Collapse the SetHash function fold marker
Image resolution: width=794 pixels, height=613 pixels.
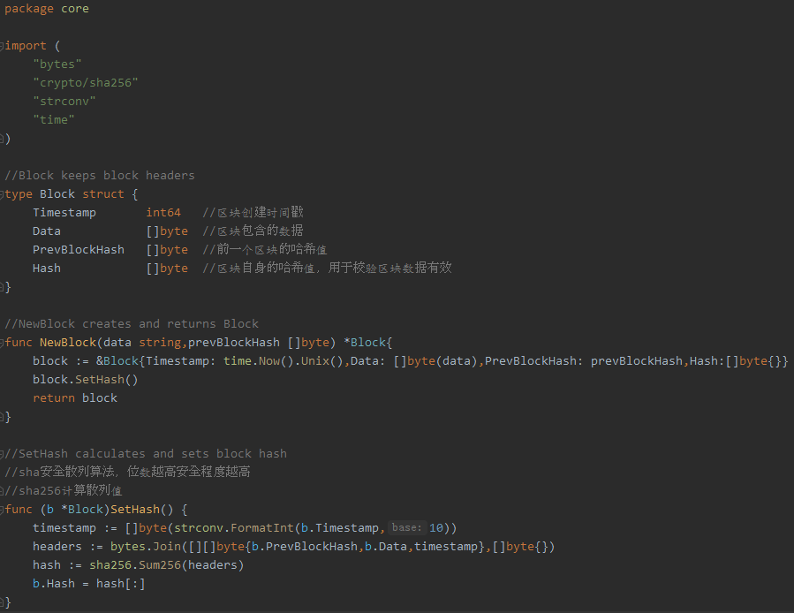coord(2,509)
